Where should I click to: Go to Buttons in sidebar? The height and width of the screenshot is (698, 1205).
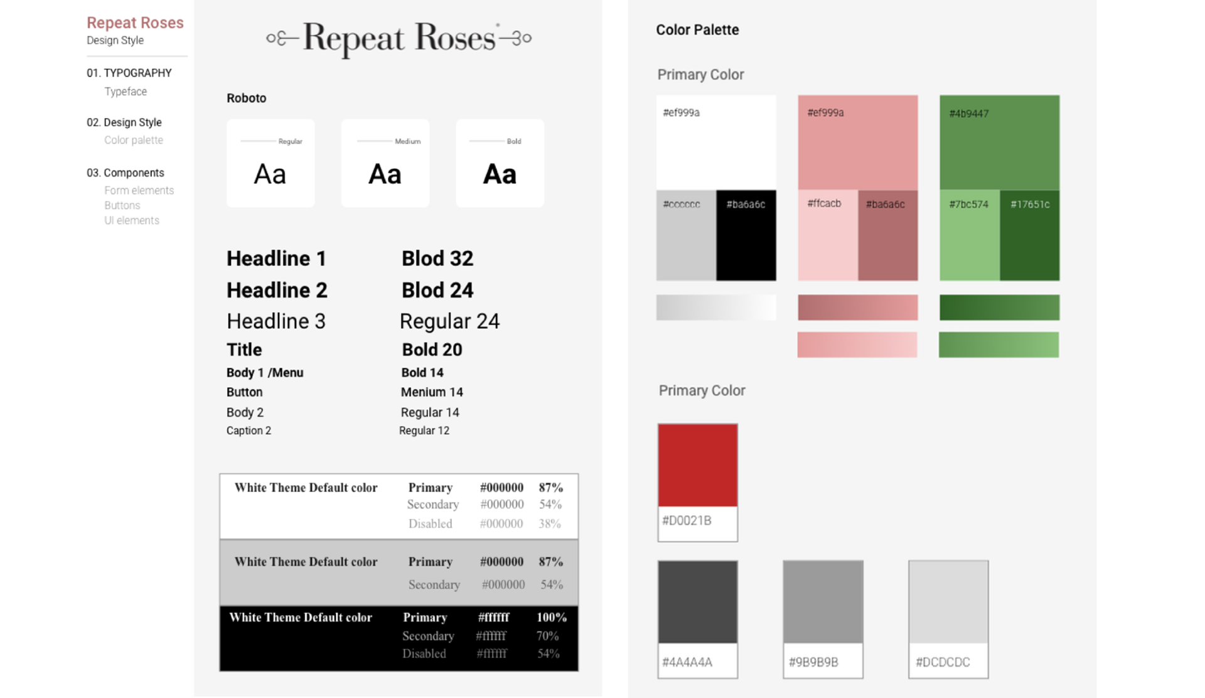(122, 205)
